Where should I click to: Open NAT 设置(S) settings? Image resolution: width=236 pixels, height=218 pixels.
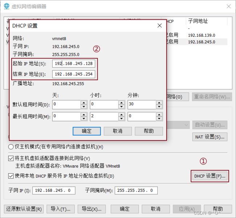point(209,137)
